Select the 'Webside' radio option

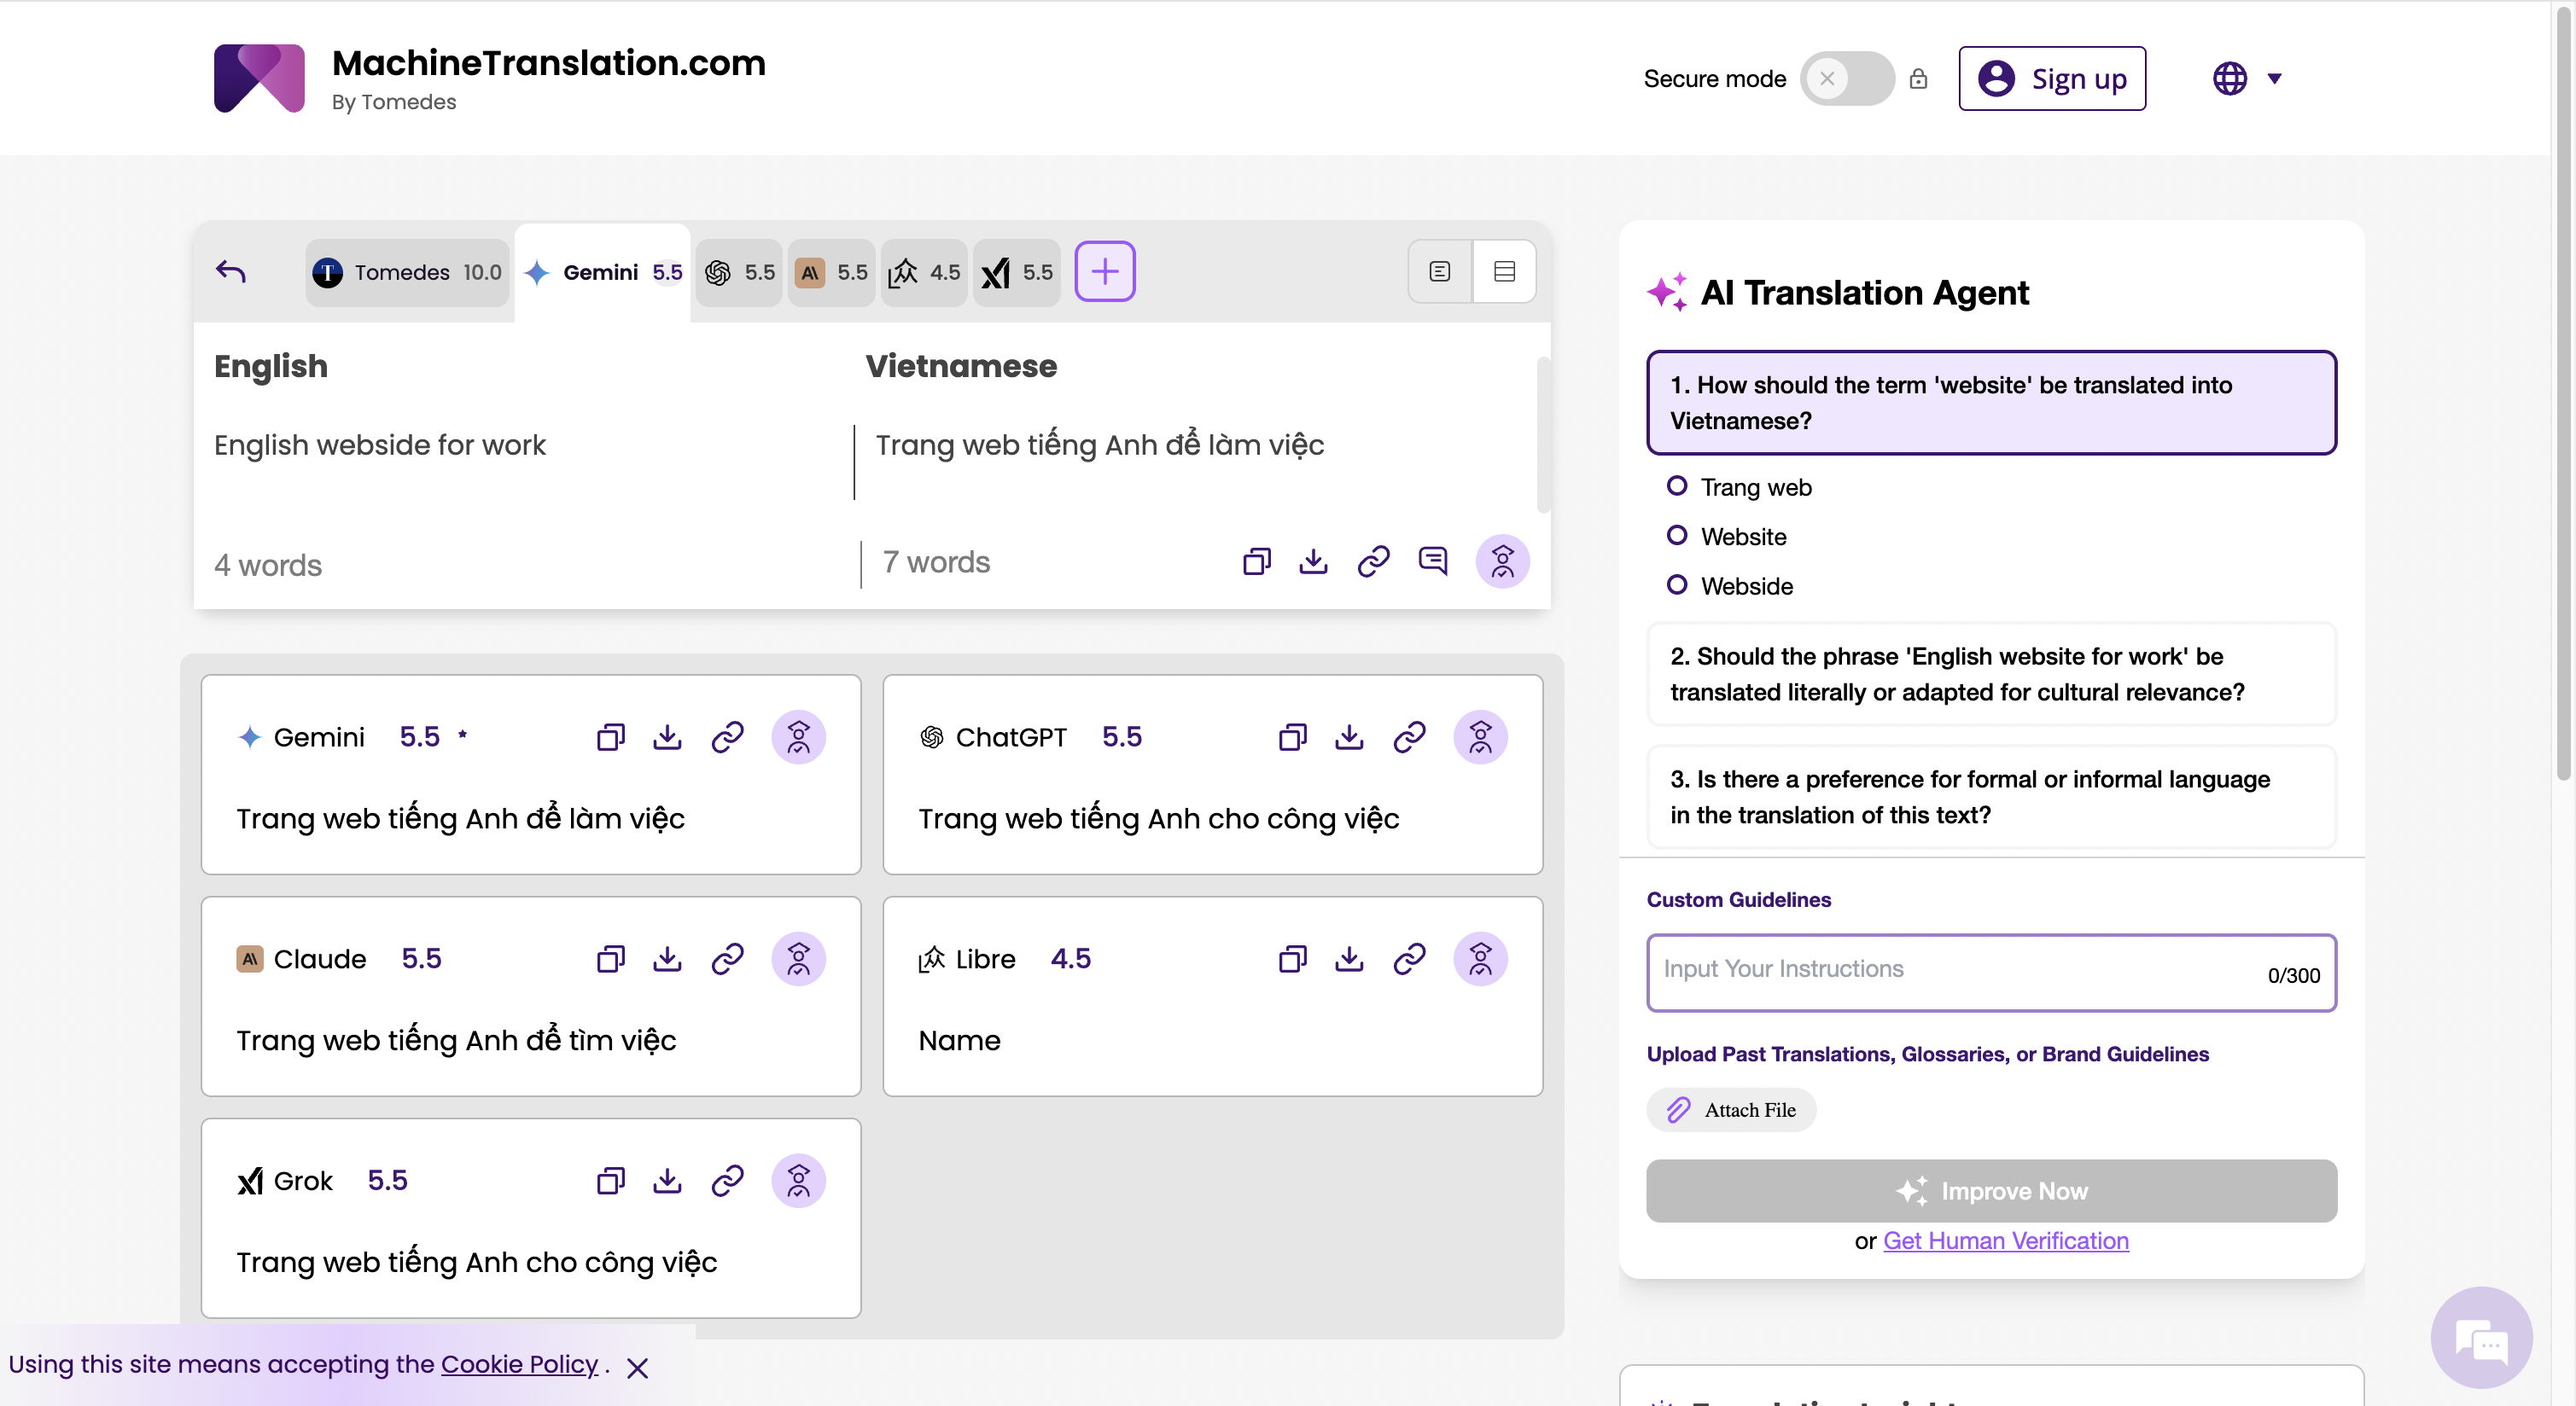pyautogui.click(x=1677, y=584)
